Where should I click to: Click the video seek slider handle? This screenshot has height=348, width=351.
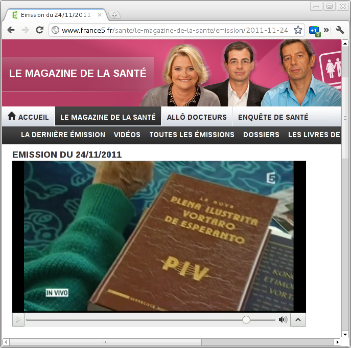click(246, 320)
